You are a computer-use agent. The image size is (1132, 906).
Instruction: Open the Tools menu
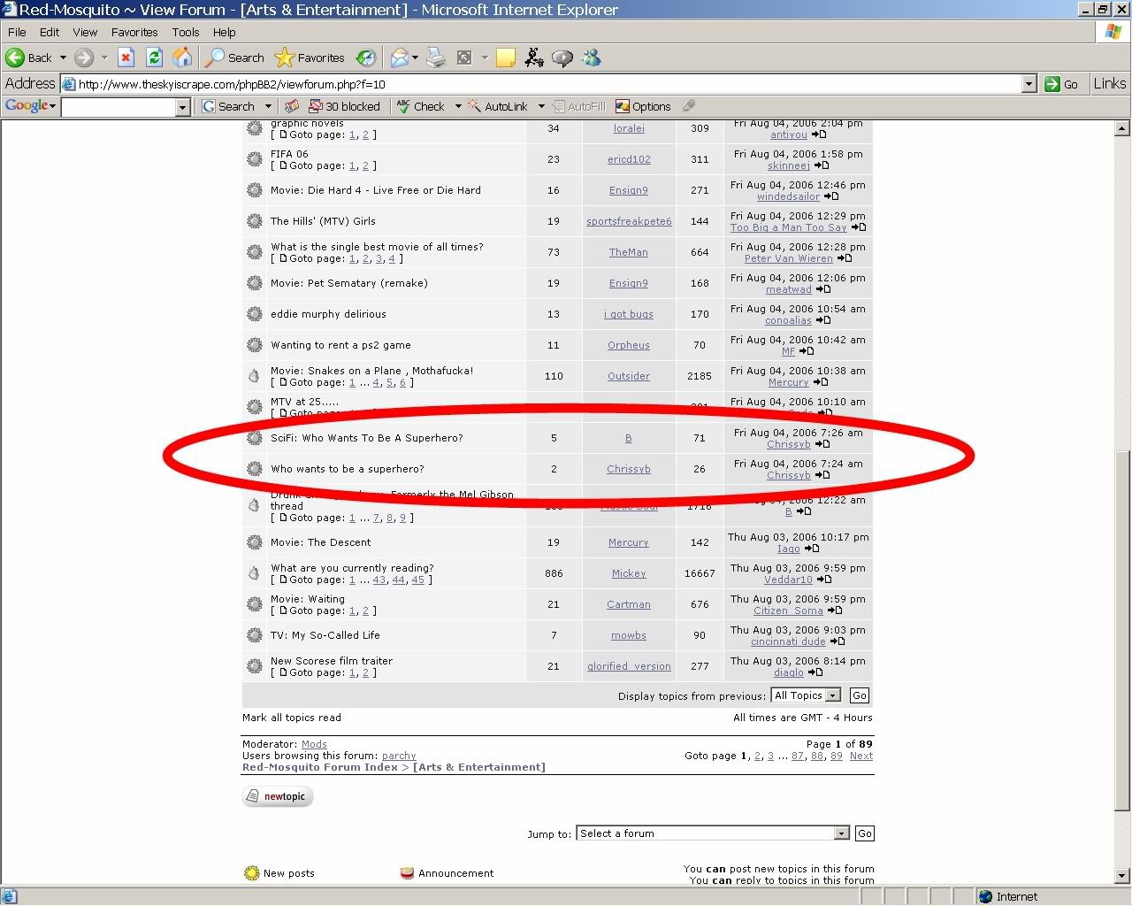point(186,32)
